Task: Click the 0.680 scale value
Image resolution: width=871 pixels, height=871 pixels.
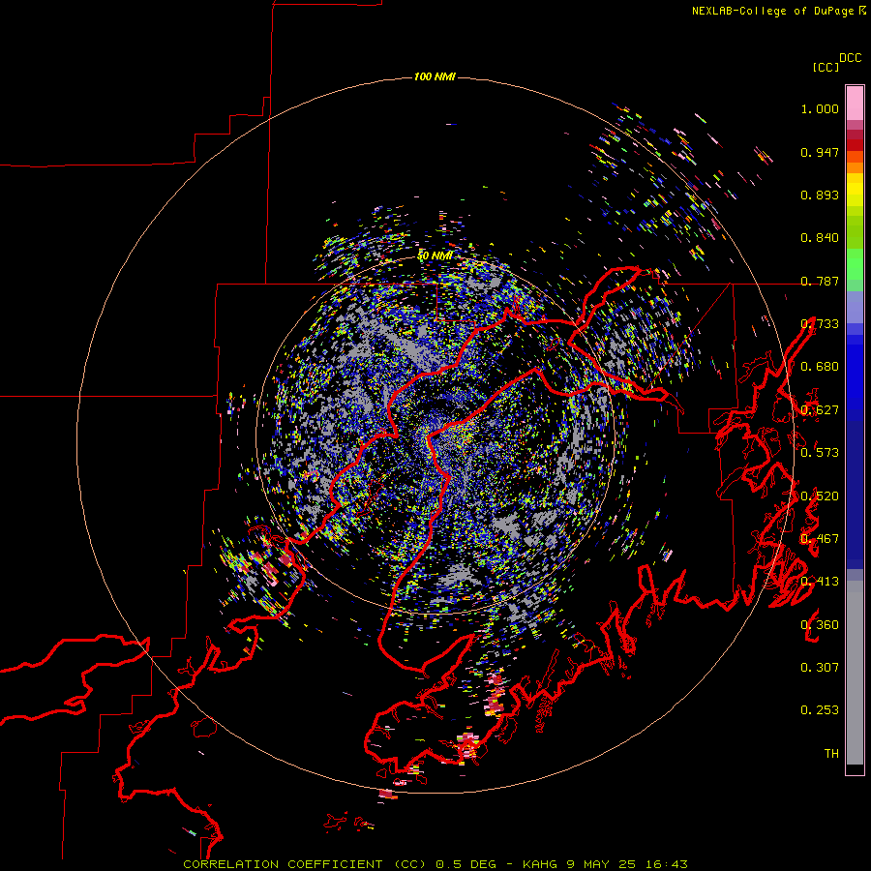Action: [x=820, y=367]
